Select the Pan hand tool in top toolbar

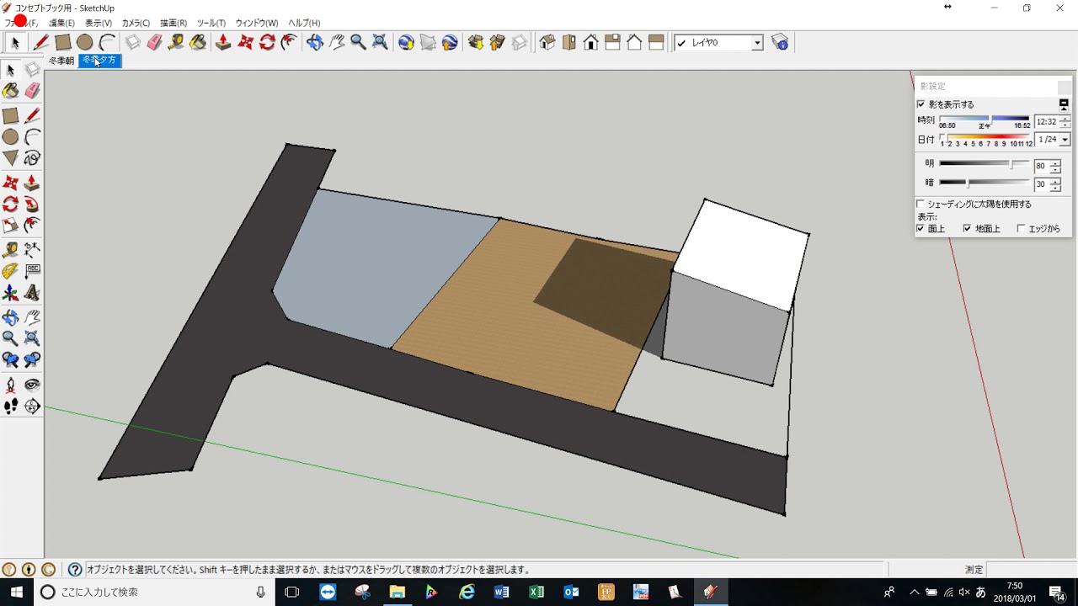click(x=336, y=42)
